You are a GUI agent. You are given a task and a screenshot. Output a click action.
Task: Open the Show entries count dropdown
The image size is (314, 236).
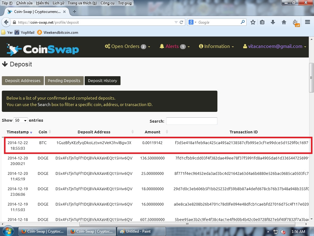pyautogui.click(x=21, y=120)
